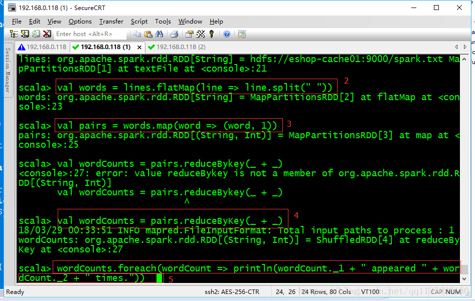Click the Copy toolbar icon
The height and width of the screenshot is (301, 475).
(x=137, y=34)
